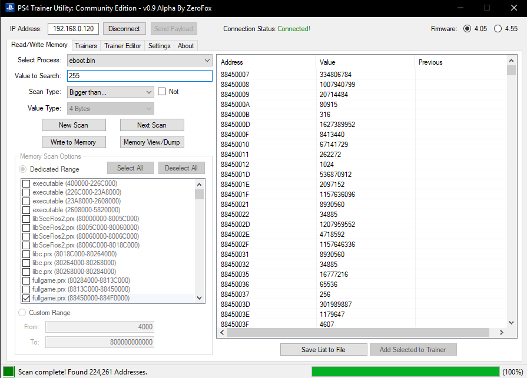Viewport: 527px width, 378px height.
Task: Click Save List to File
Action: tap(323, 350)
